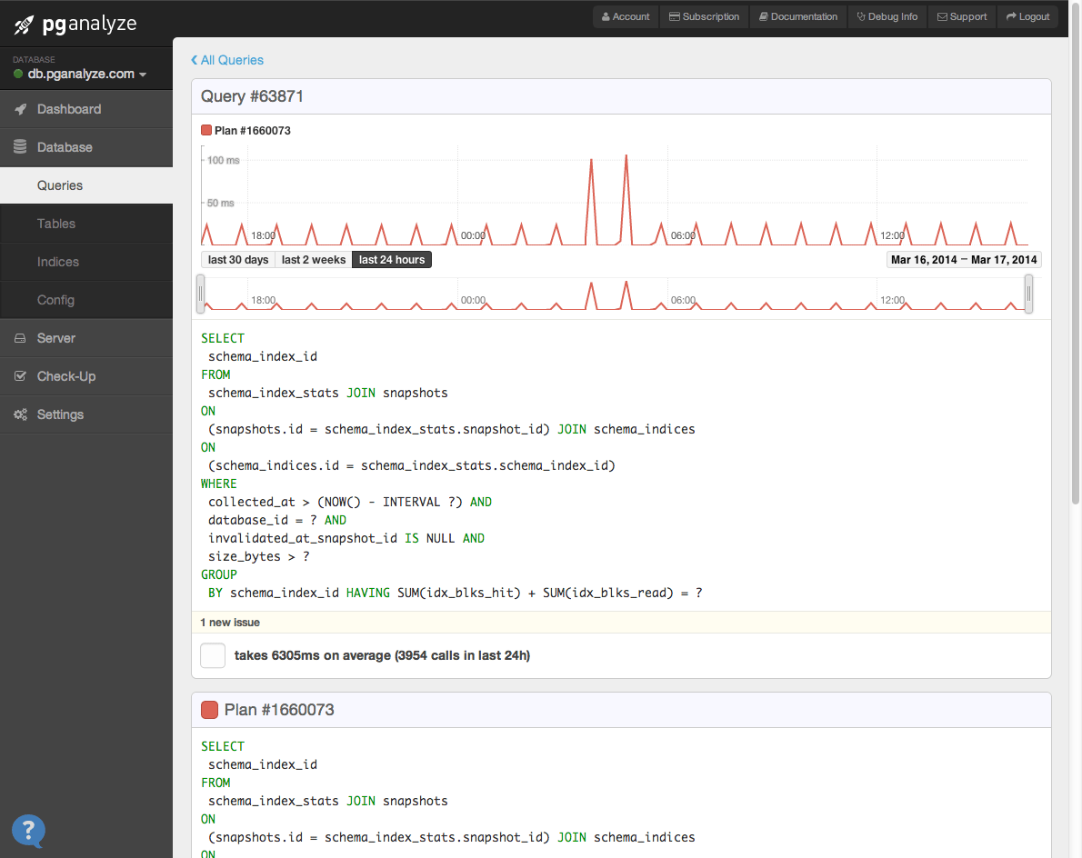Click the back chevron beside All Queries
The image size is (1082, 858).
pyautogui.click(x=194, y=60)
